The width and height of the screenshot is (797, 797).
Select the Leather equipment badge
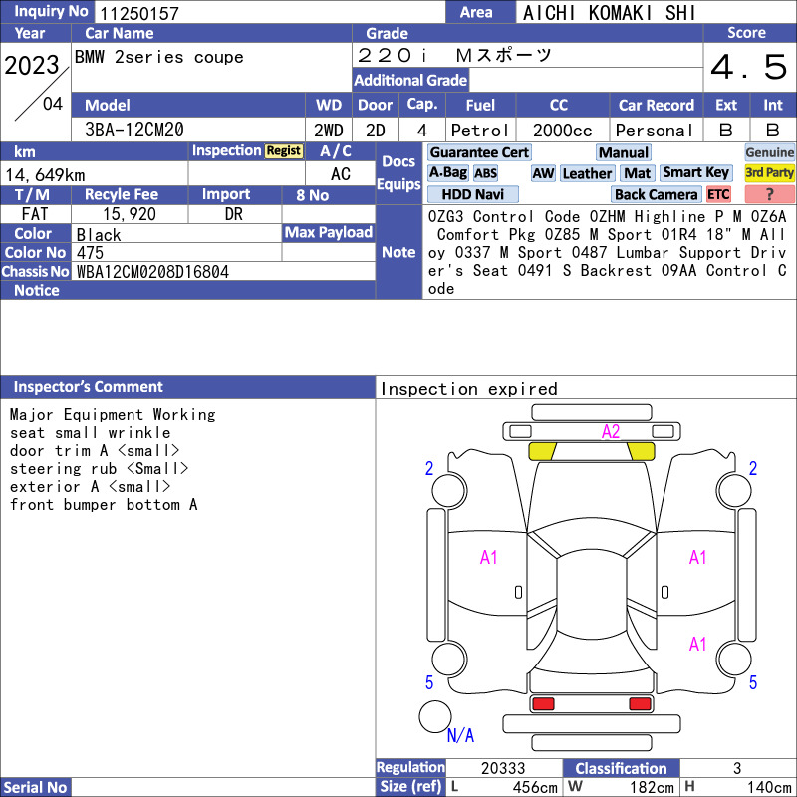pyautogui.click(x=587, y=173)
